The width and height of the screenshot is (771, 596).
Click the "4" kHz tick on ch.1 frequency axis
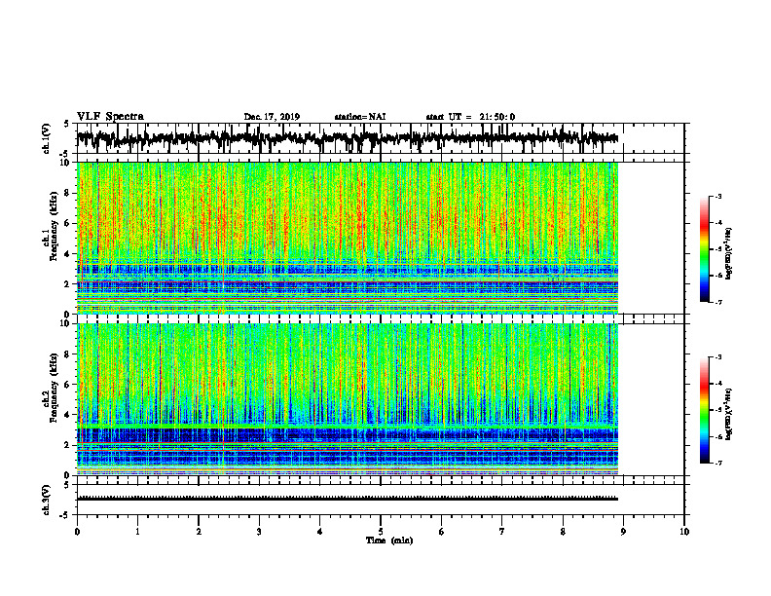click(x=68, y=254)
